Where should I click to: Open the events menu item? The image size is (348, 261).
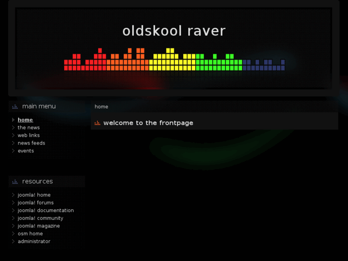tap(26, 151)
